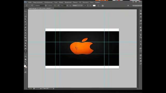Image resolution: width=166 pixels, height=93 pixels.
Task: Select the Path Selection tool
Action: tap(25, 54)
